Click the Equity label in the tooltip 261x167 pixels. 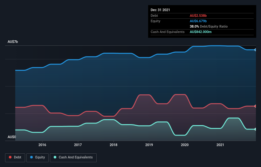(155, 21)
